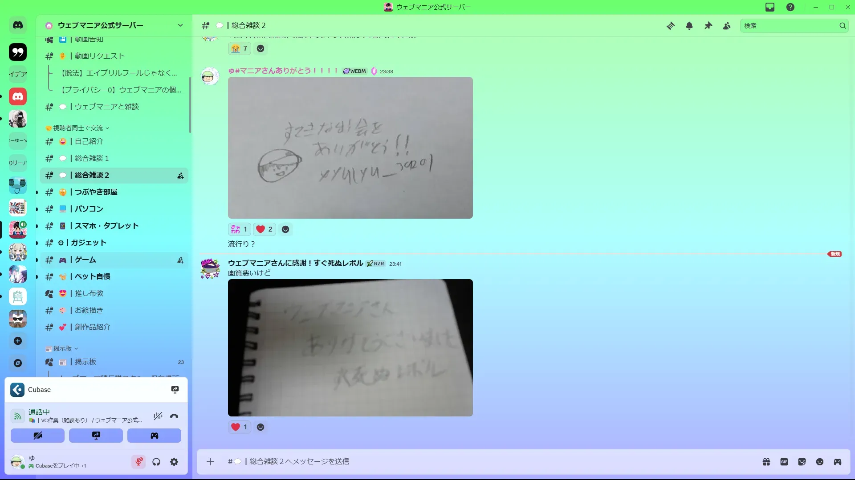Toggle camera on button in voice panel

point(38,436)
